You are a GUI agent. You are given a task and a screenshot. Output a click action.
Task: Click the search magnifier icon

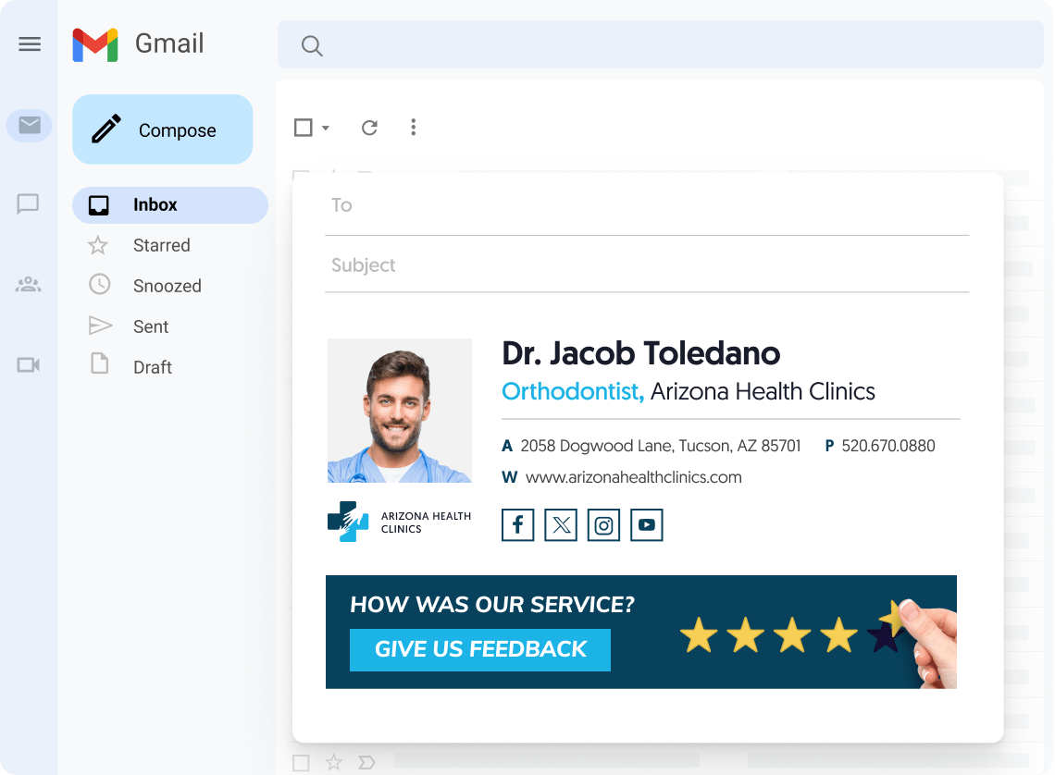[312, 45]
